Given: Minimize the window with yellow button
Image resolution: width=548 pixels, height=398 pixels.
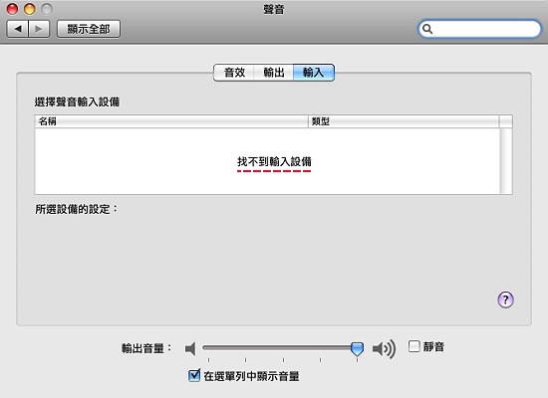Looking at the screenshot, I should tap(29, 9).
